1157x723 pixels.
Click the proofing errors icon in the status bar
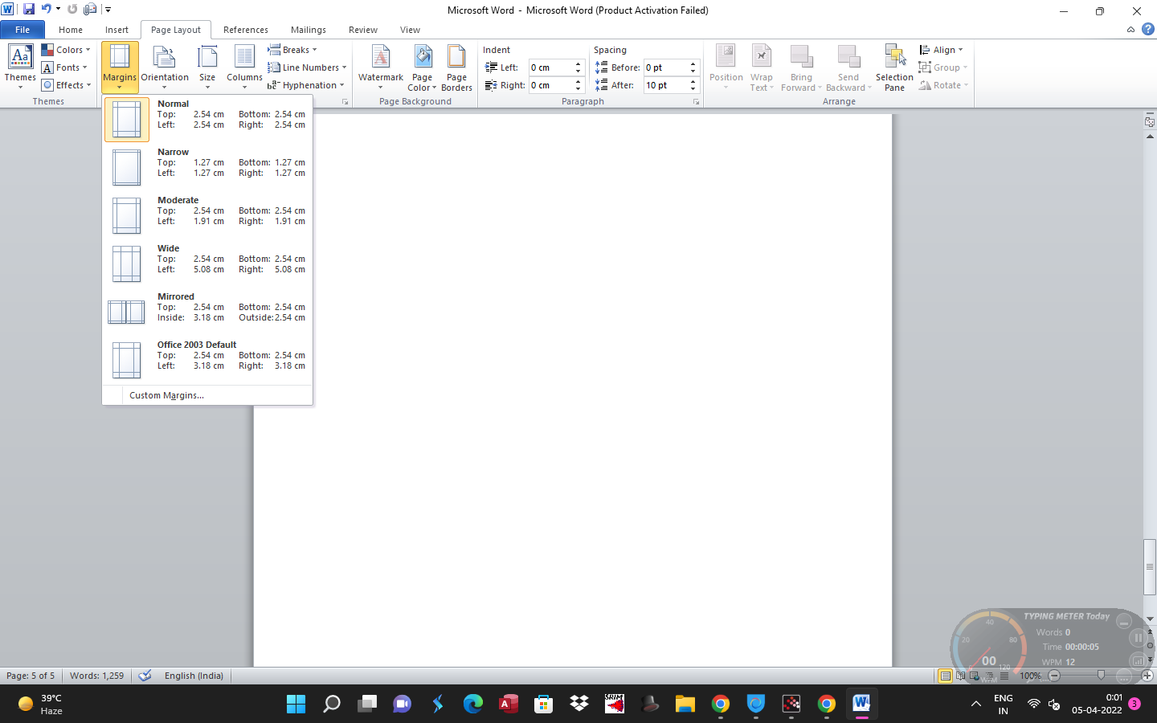click(x=145, y=676)
